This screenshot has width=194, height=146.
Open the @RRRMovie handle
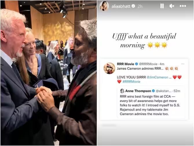click(x=148, y=64)
